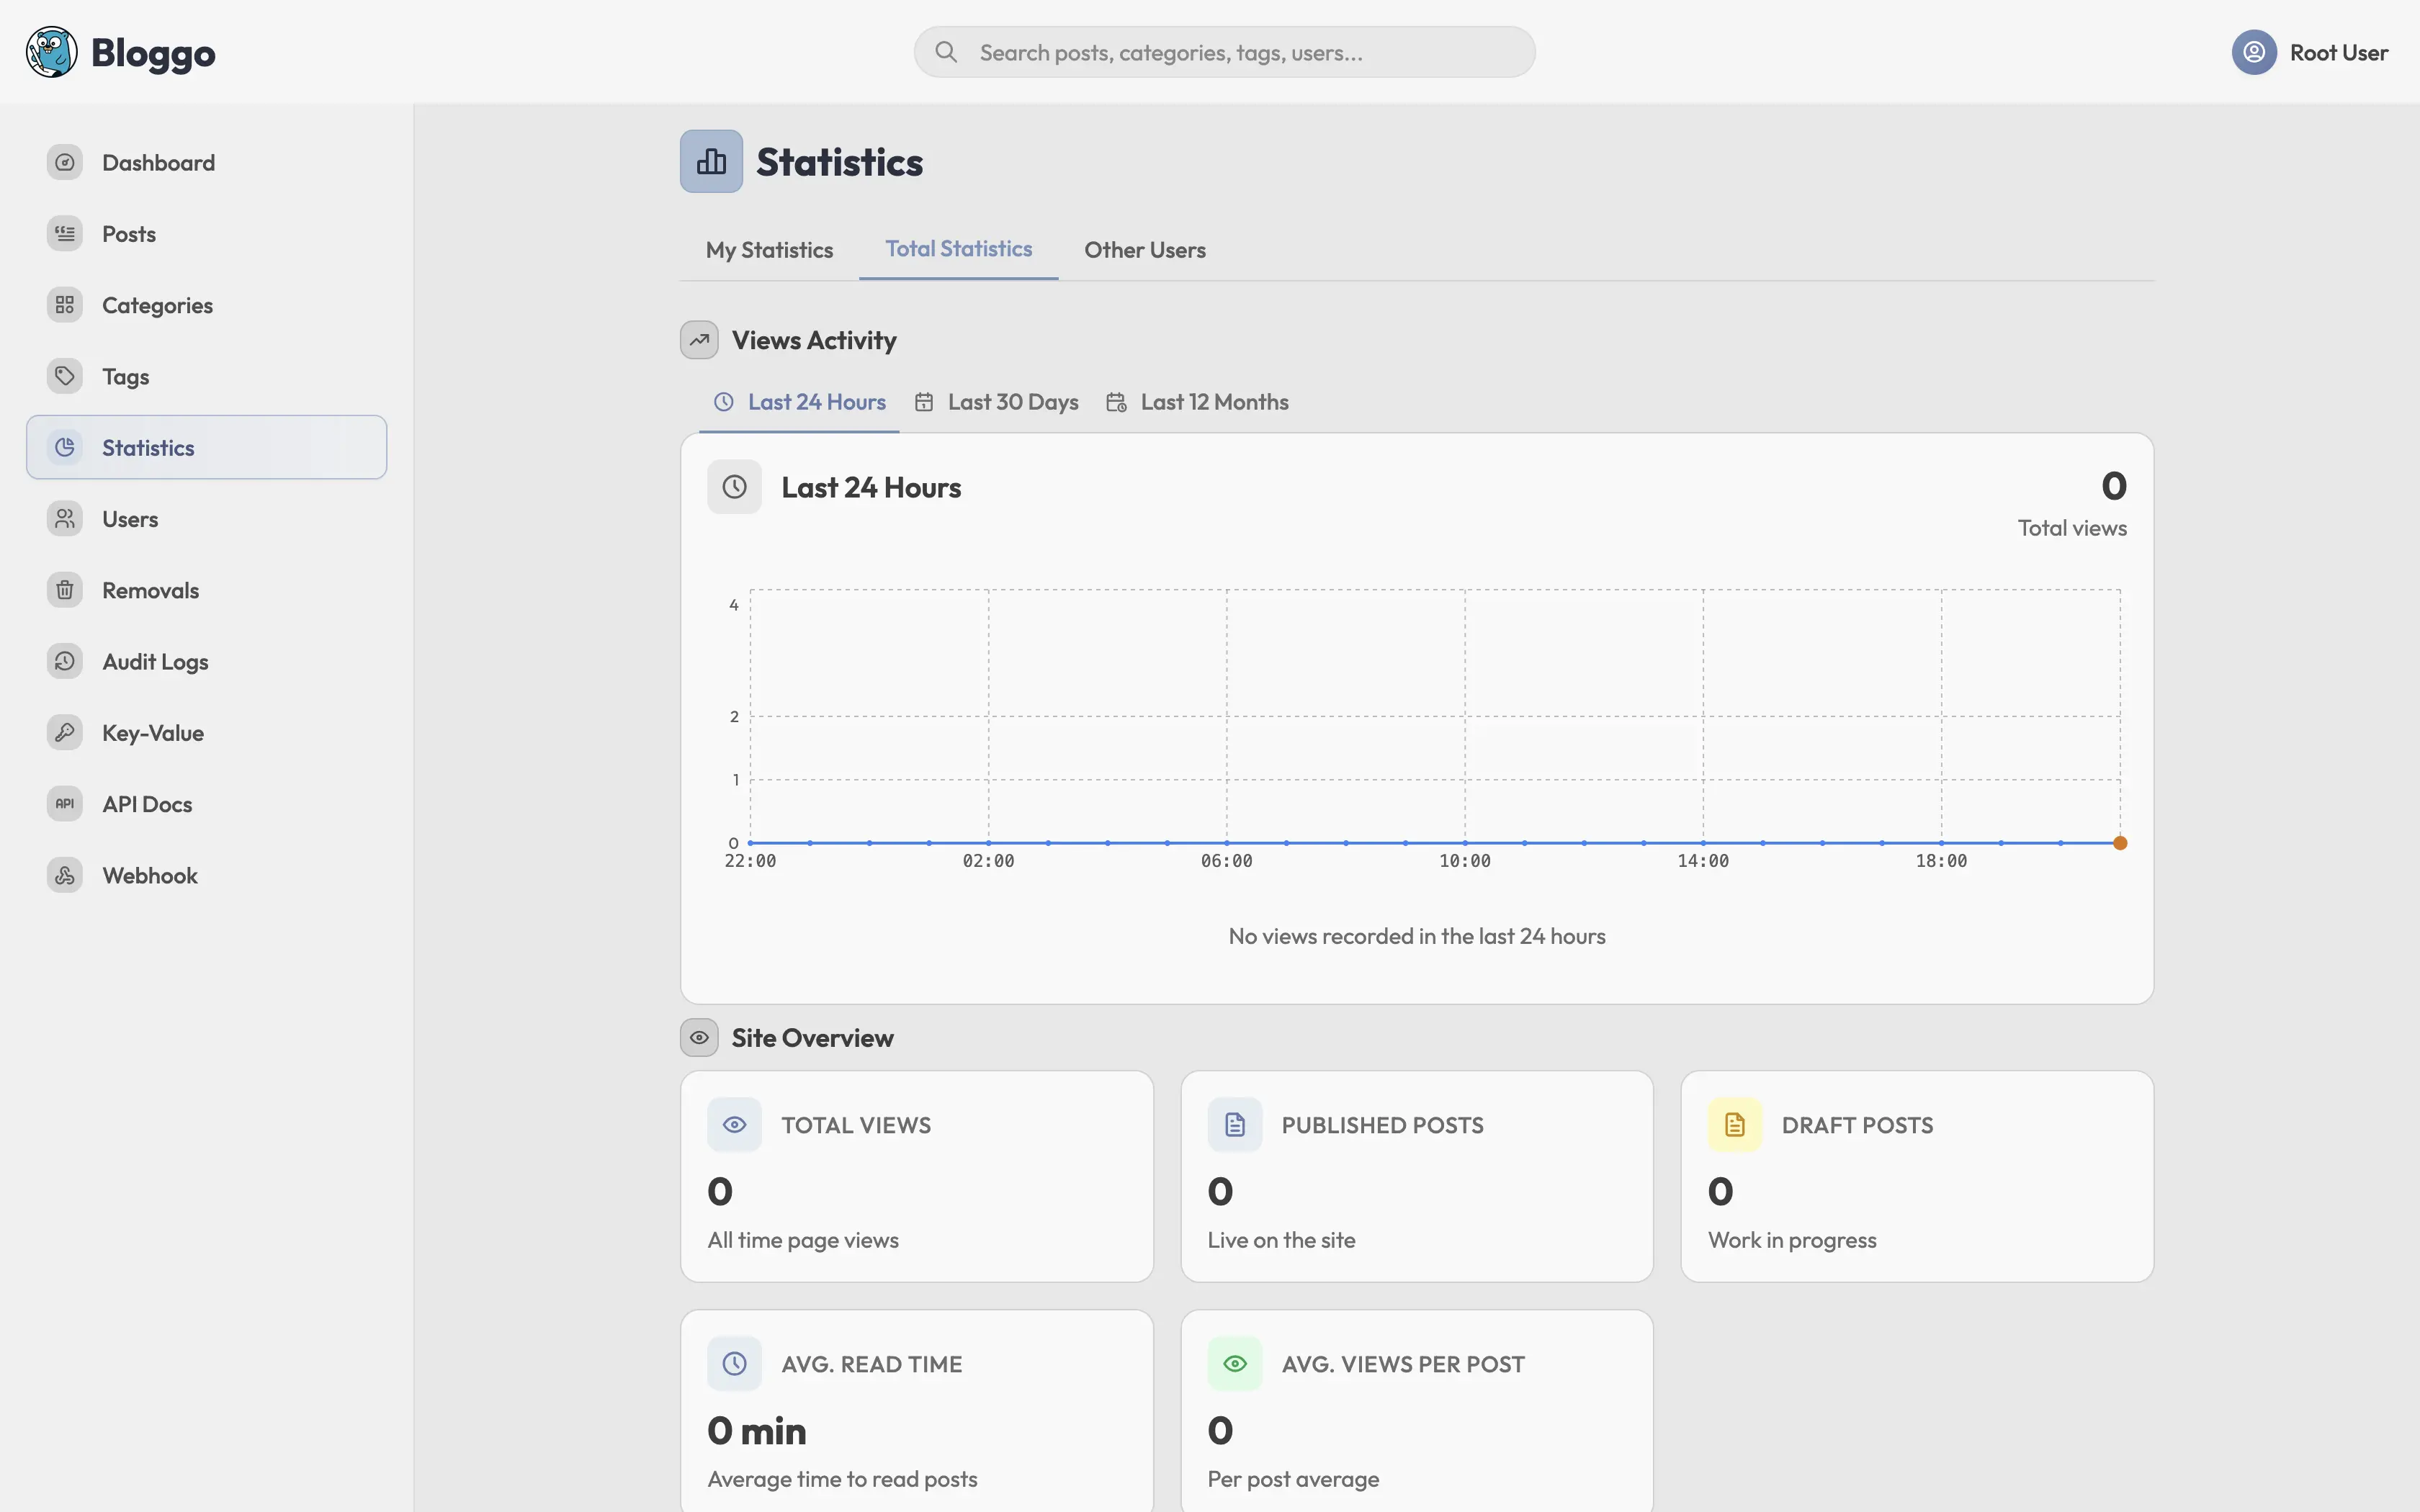
Task: Open the Users page link
Action: pyautogui.click(x=130, y=519)
